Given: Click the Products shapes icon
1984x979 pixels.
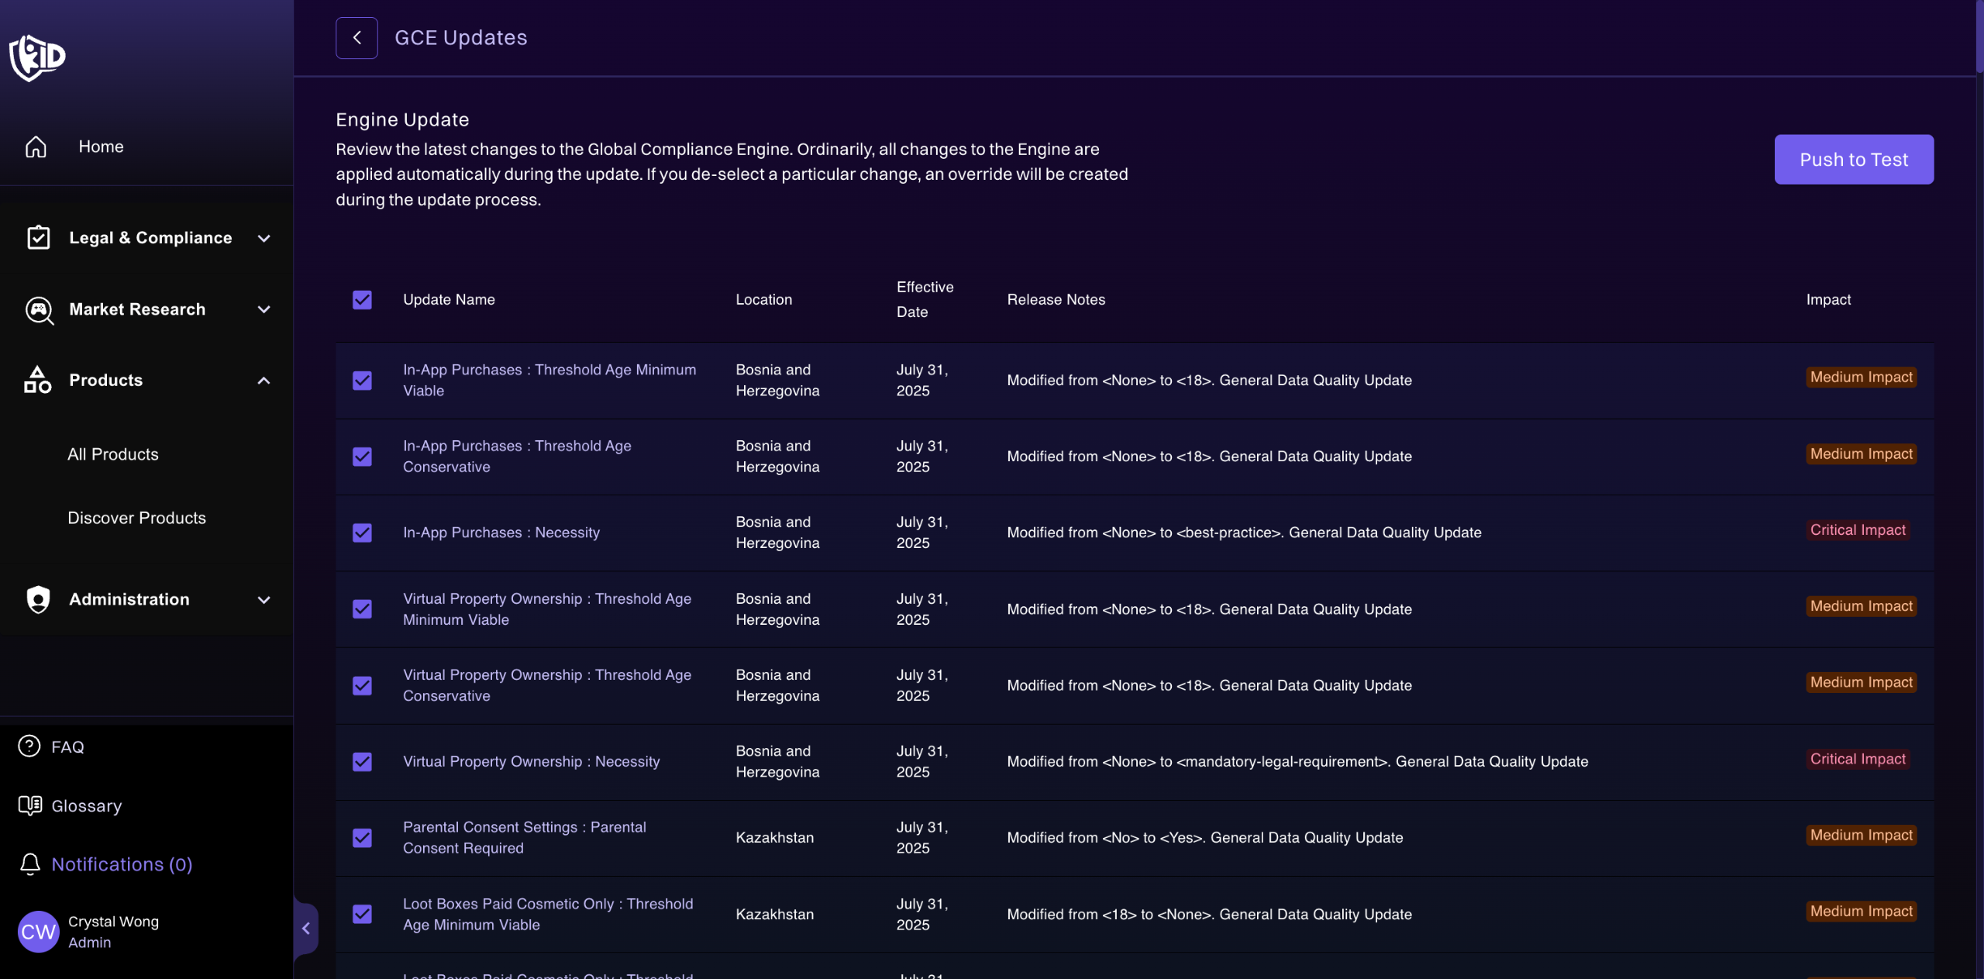Looking at the screenshot, I should pos(37,380).
